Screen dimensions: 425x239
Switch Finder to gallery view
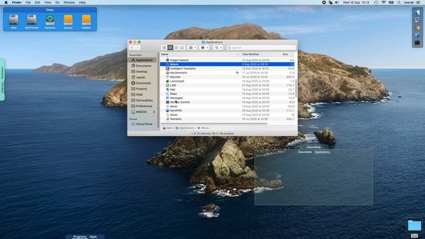pyautogui.click(x=182, y=48)
